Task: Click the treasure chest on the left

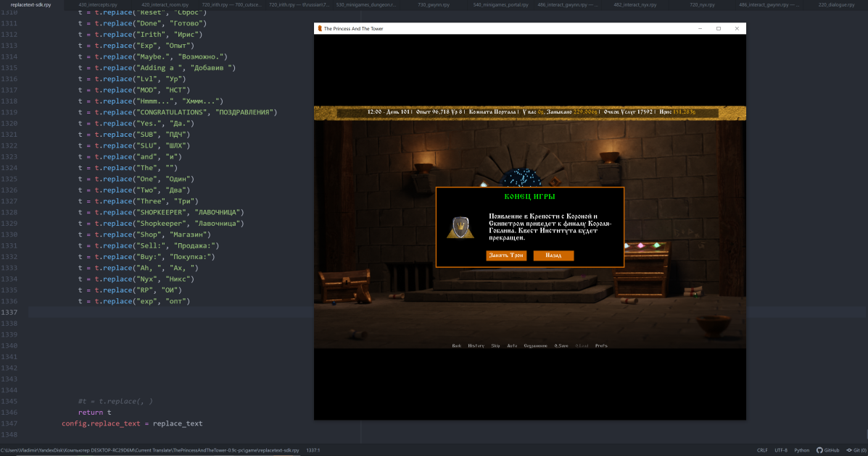Action: [344, 285]
